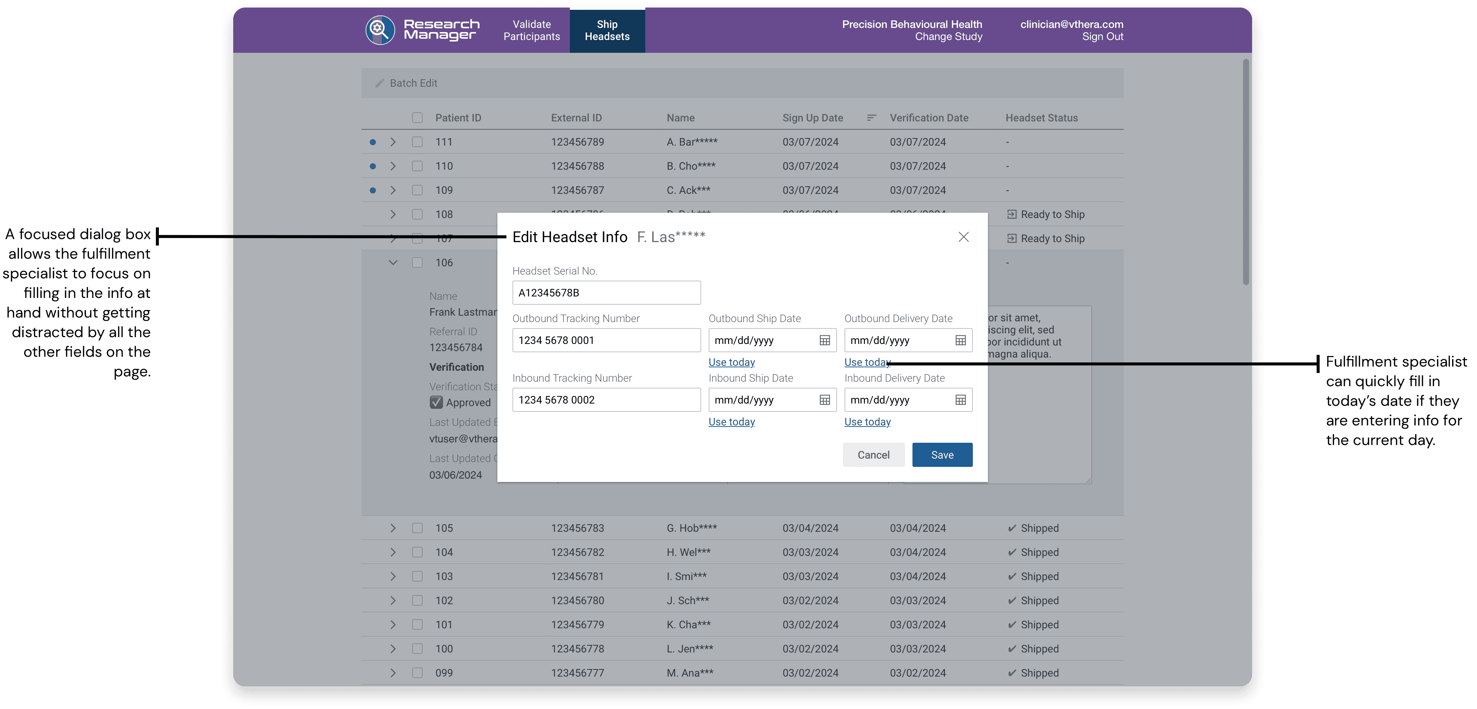Image resolution: width=1477 pixels, height=709 pixels.
Task: Click the Headset Serial No. input field
Action: [x=606, y=293]
